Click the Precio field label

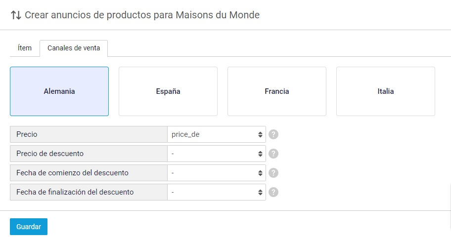tap(27, 134)
